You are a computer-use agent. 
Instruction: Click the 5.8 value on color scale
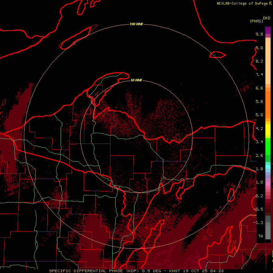tap(259, 102)
